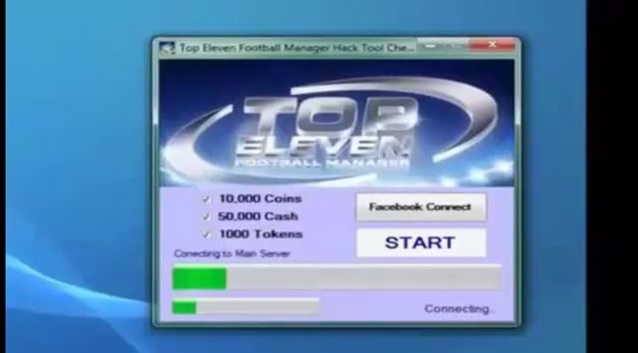Click the 'Conecting to Main Server' status text

pos(232,254)
